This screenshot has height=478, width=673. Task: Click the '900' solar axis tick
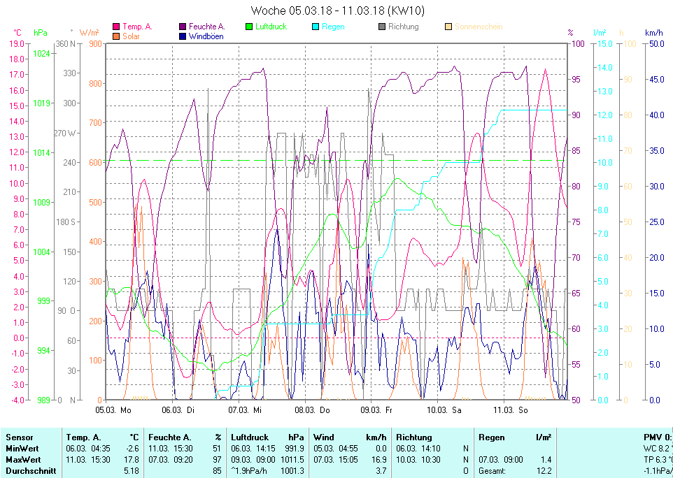(96, 44)
